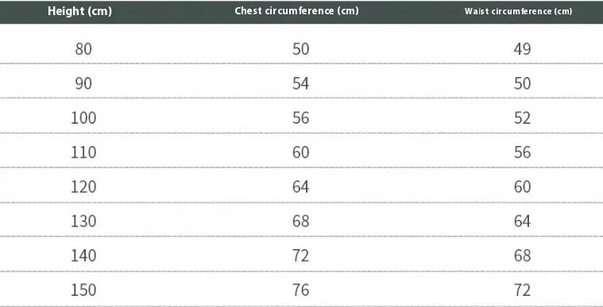Click chest value 54 in 90 row
The height and width of the screenshot is (307, 603).
[301, 83]
